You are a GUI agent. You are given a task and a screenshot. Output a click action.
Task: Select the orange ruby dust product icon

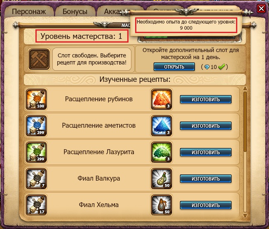point(161,99)
